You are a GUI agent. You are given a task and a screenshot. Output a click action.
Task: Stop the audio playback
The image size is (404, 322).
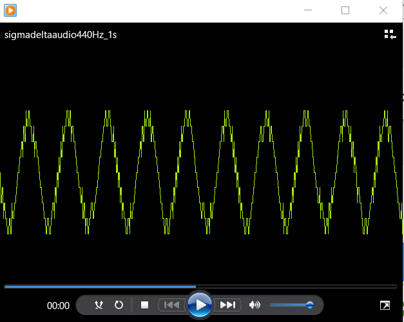pos(145,305)
